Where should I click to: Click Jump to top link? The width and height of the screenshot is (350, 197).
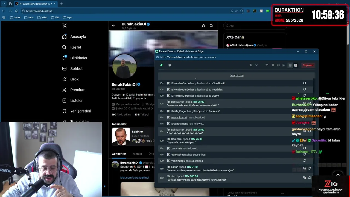[x=237, y=75]
